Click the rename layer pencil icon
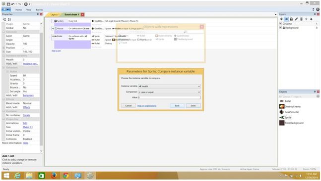The width and height of the screenshot is (321, 181). coord(296,19)
